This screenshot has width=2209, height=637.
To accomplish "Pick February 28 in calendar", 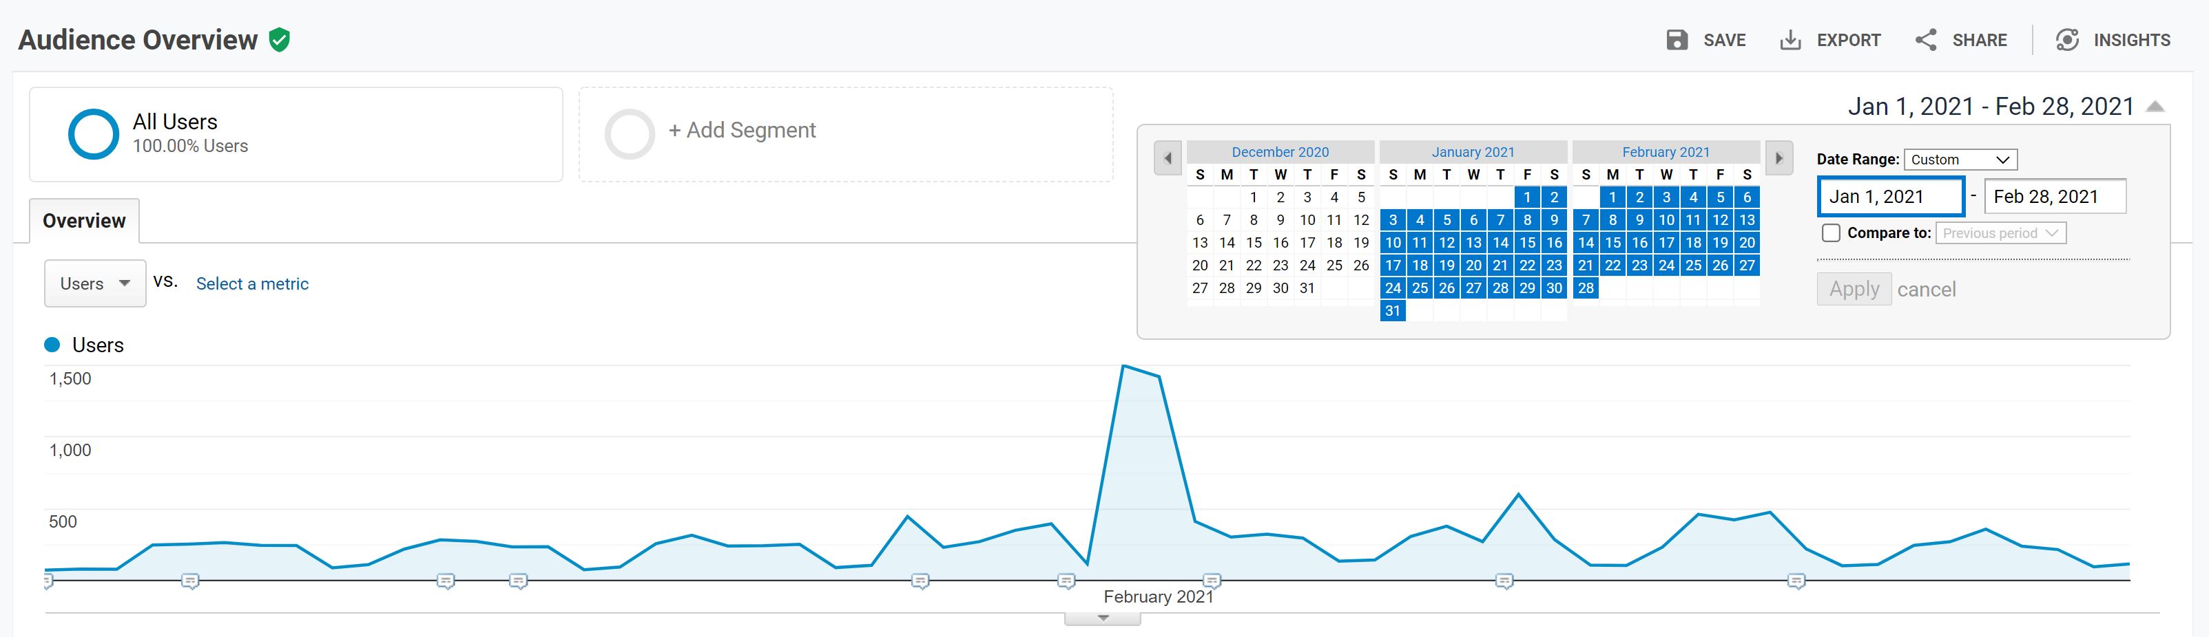I will [1586, 288].
